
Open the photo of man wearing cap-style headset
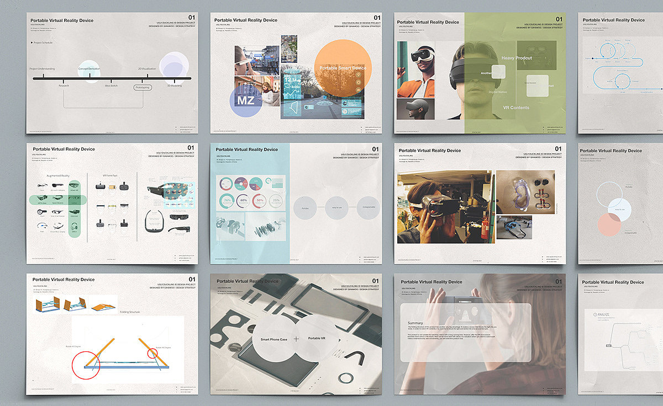coord(416,109)
